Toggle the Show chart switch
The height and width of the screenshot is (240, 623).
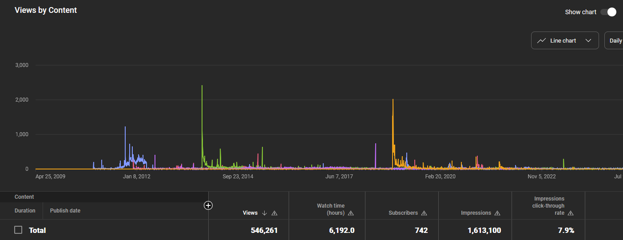(x=608, y=12)
